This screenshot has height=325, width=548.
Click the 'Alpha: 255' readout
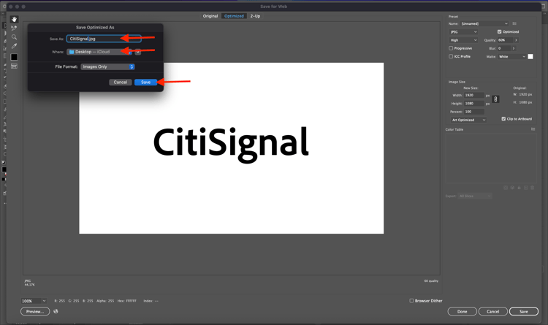[x=105, y=301]
